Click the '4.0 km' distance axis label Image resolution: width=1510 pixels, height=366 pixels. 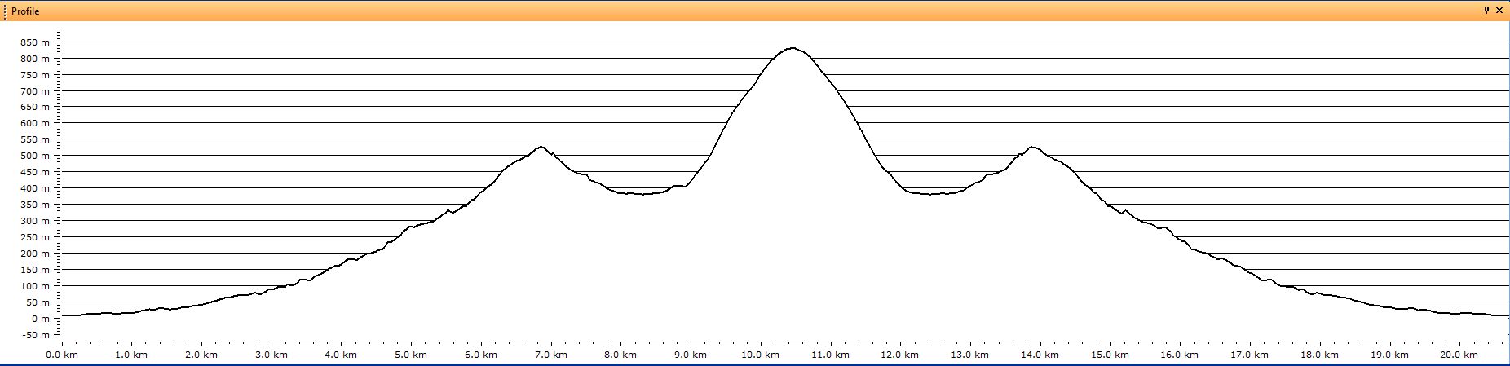[x=341, y=355]
